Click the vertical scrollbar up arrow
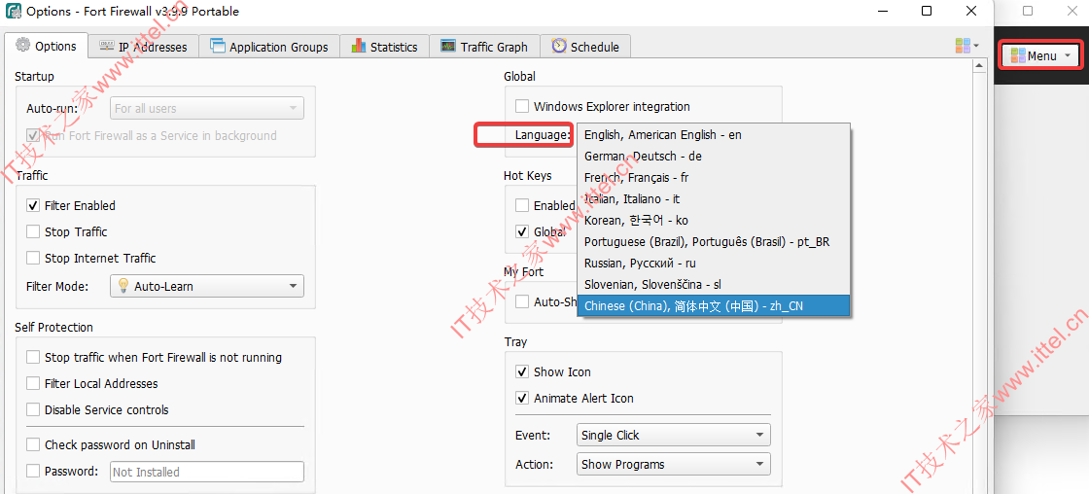 point(979,66)
